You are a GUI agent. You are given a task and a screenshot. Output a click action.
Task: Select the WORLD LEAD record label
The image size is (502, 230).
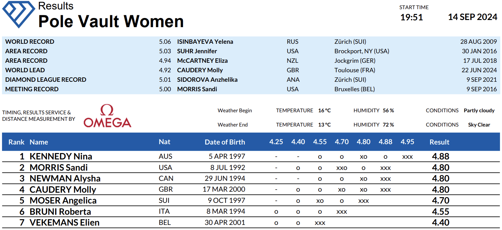tap(25, 70)
